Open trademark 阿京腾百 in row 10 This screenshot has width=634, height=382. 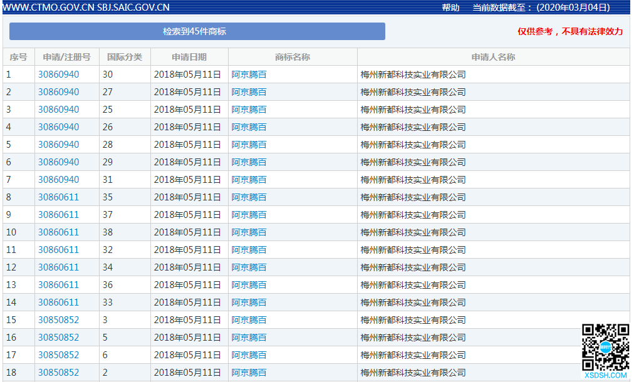(249, 232)
